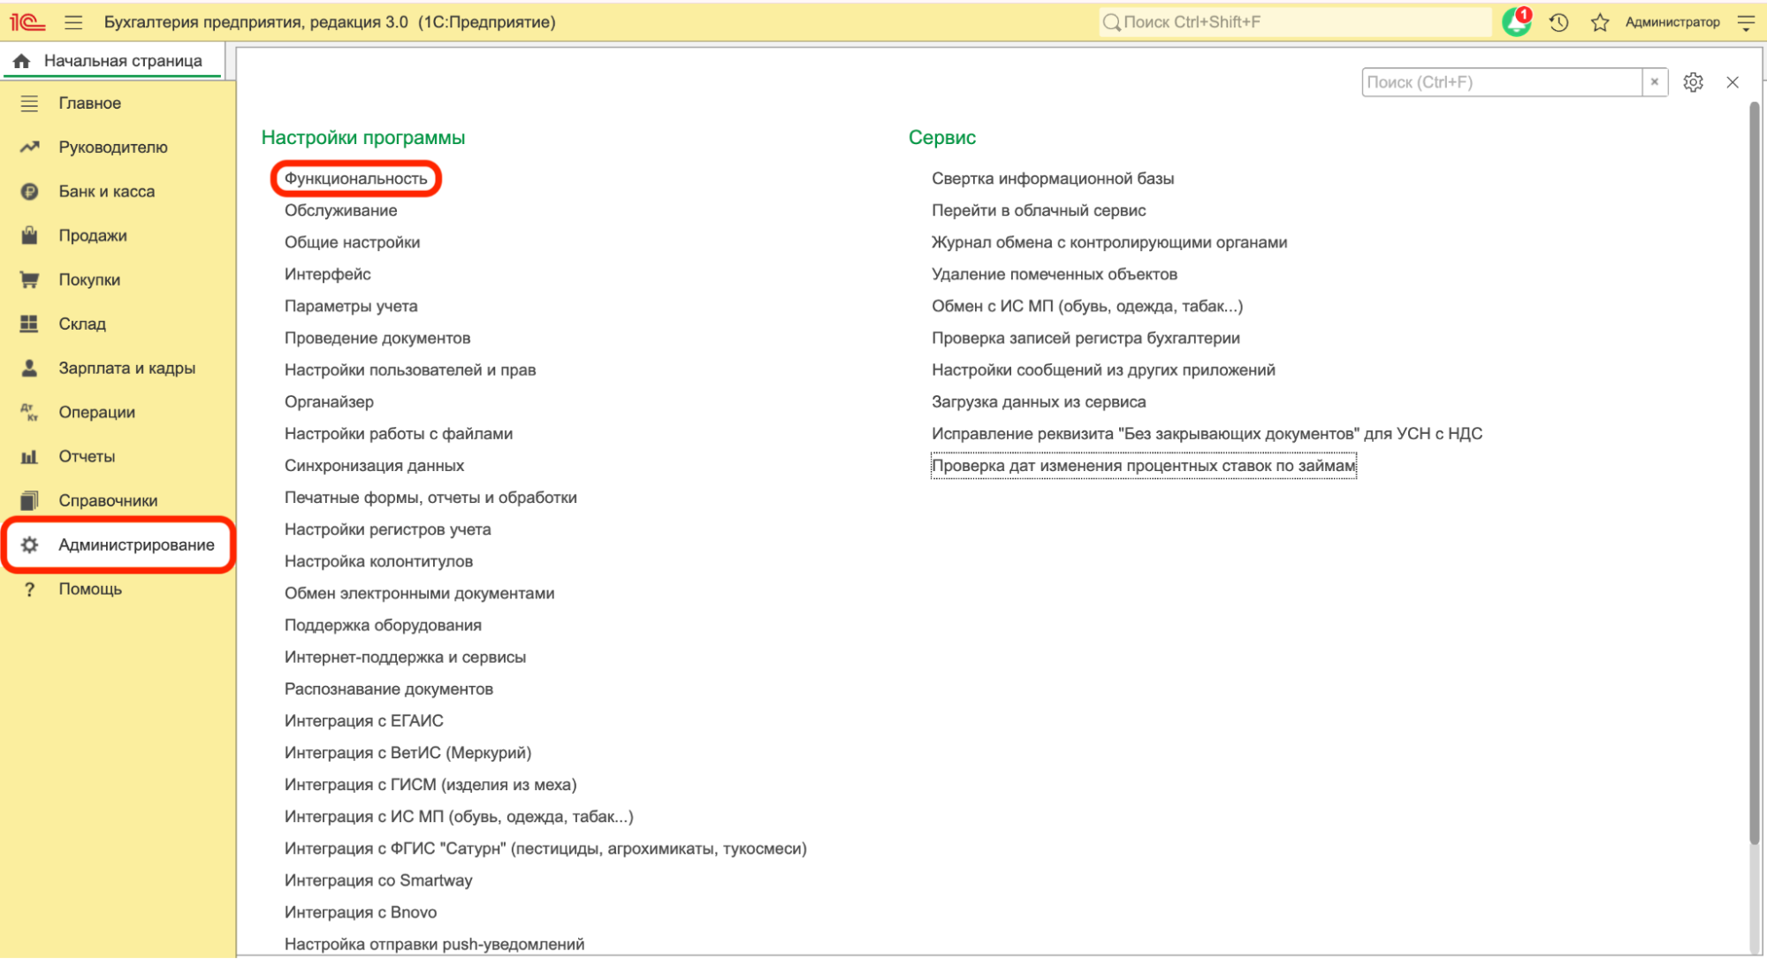1767x959 pixels.
Task: Open the Склад section
Action: pos(82,323)
